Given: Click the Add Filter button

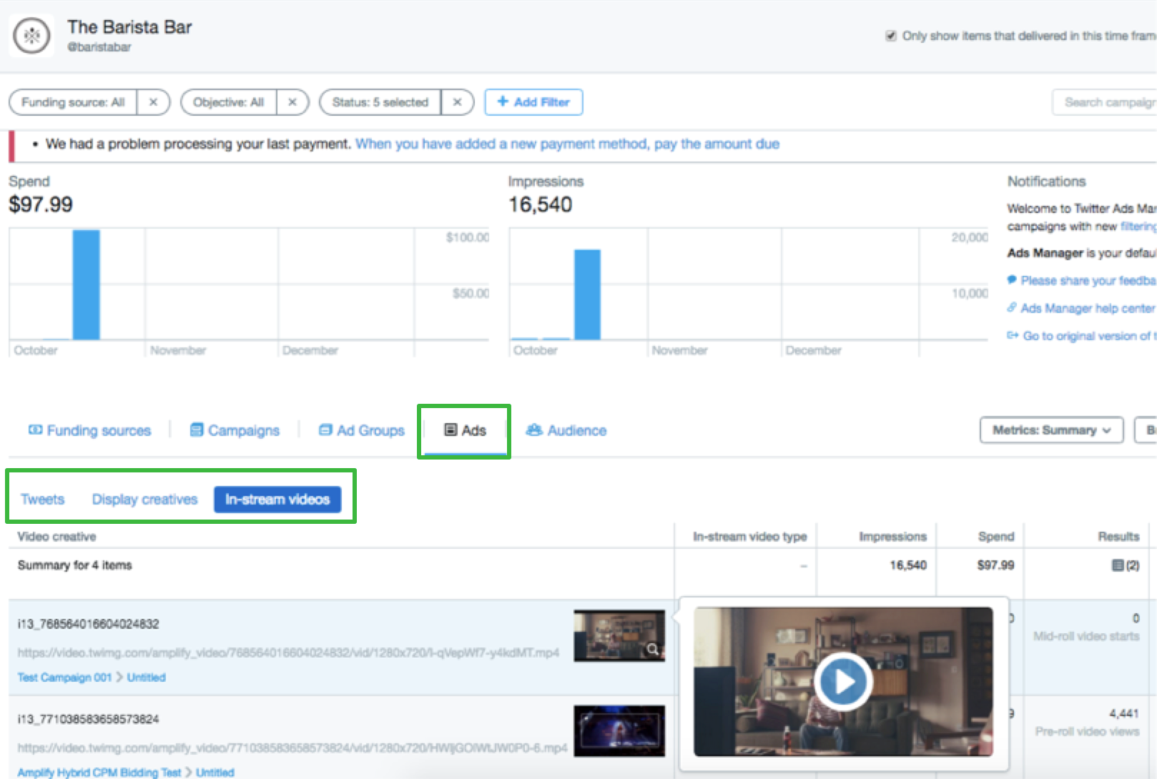Looking at the screenshot, I should pos(533,102).
